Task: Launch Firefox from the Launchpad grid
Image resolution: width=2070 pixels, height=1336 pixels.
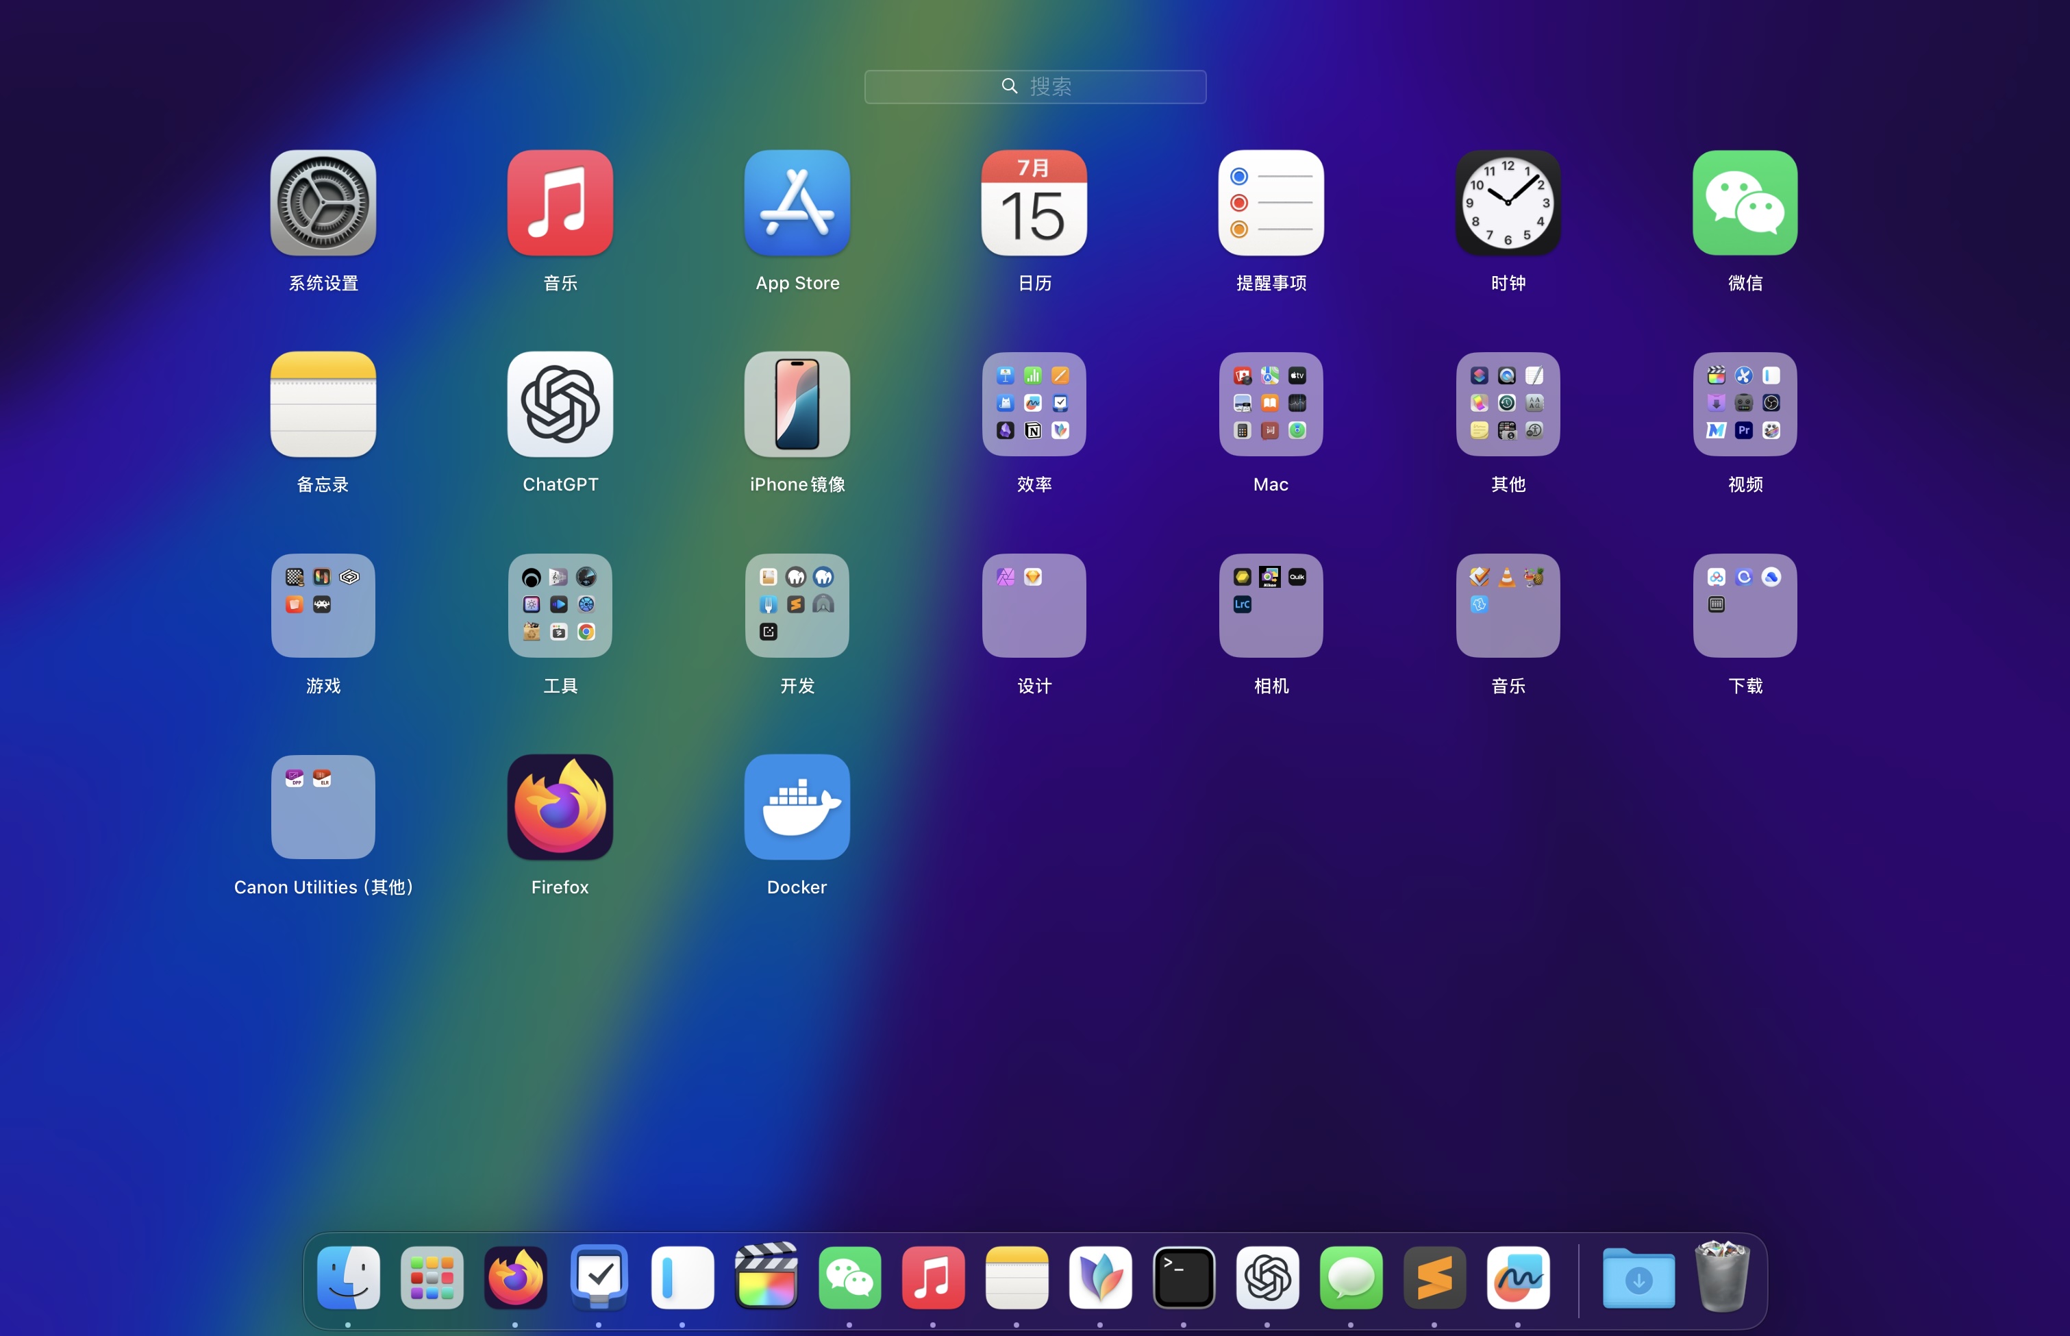Action: (560, 807)
